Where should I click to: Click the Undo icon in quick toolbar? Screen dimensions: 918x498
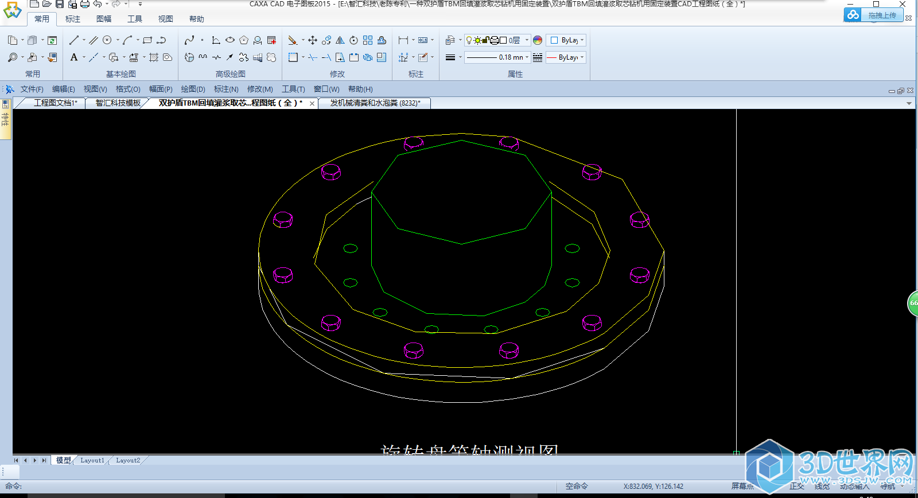pyautogui.click(x=98, y=4)
